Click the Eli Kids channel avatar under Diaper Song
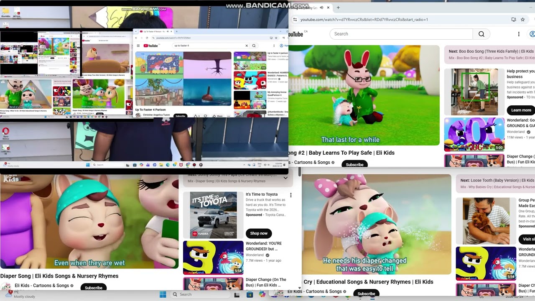Viewport: 535px width, 301px height. (6, 287)
